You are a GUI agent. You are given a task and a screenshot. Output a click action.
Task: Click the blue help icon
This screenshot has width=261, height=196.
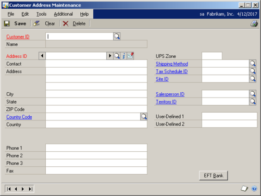[254, 189]
